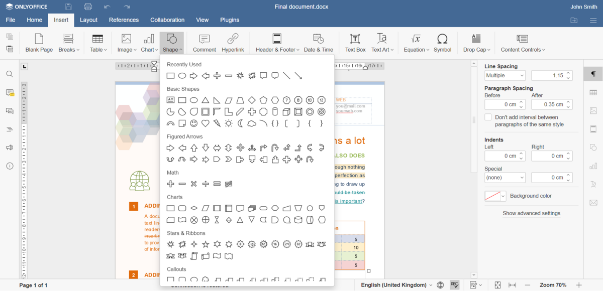Undo the last action
This screenshot has height=291, width=603.
coord(107,7)
